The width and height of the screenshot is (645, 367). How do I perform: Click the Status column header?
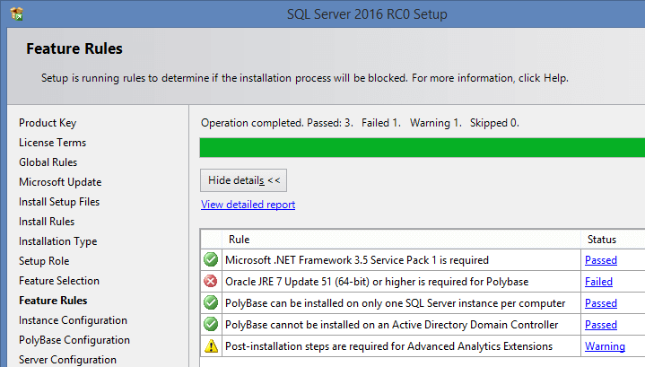(x=602, y=240)
